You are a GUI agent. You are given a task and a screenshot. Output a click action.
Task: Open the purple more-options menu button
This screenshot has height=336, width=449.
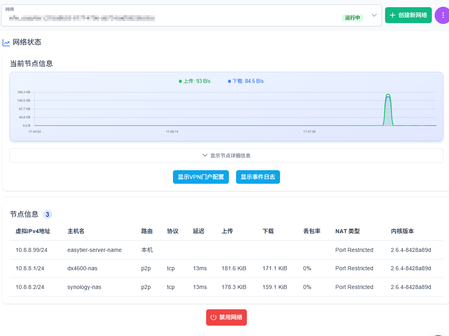pyautogui.click(x=443, y=16)
